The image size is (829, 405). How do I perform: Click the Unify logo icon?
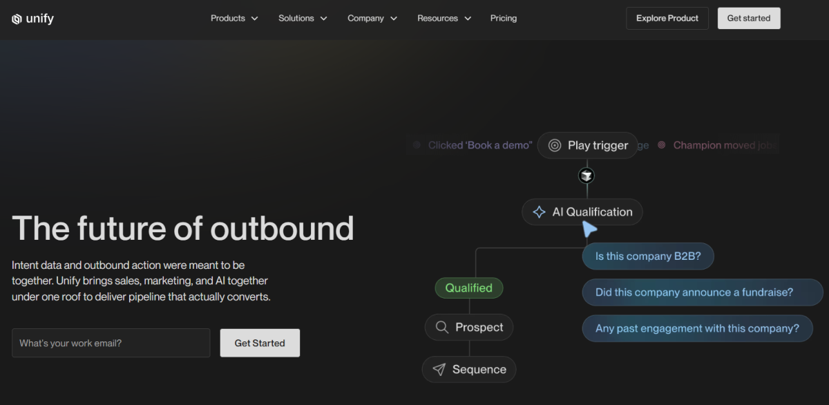[x=15, y=19]
